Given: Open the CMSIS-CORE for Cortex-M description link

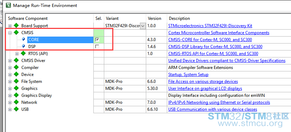Looking at the screenshot, I should click(x=210, y=40).
